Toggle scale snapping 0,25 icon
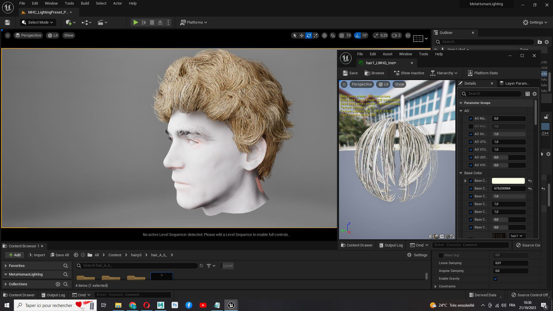This screenshot has width=553, height=311. (x=376, y=35)
